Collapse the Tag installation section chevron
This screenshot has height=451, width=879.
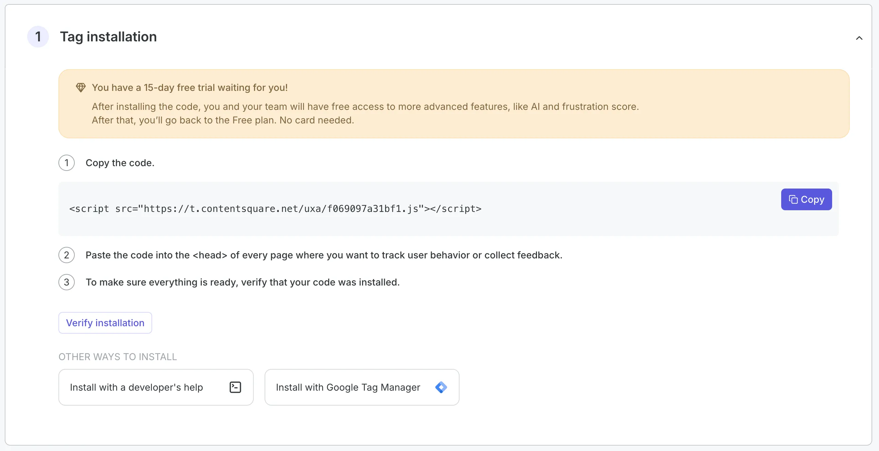click(859, 38)
